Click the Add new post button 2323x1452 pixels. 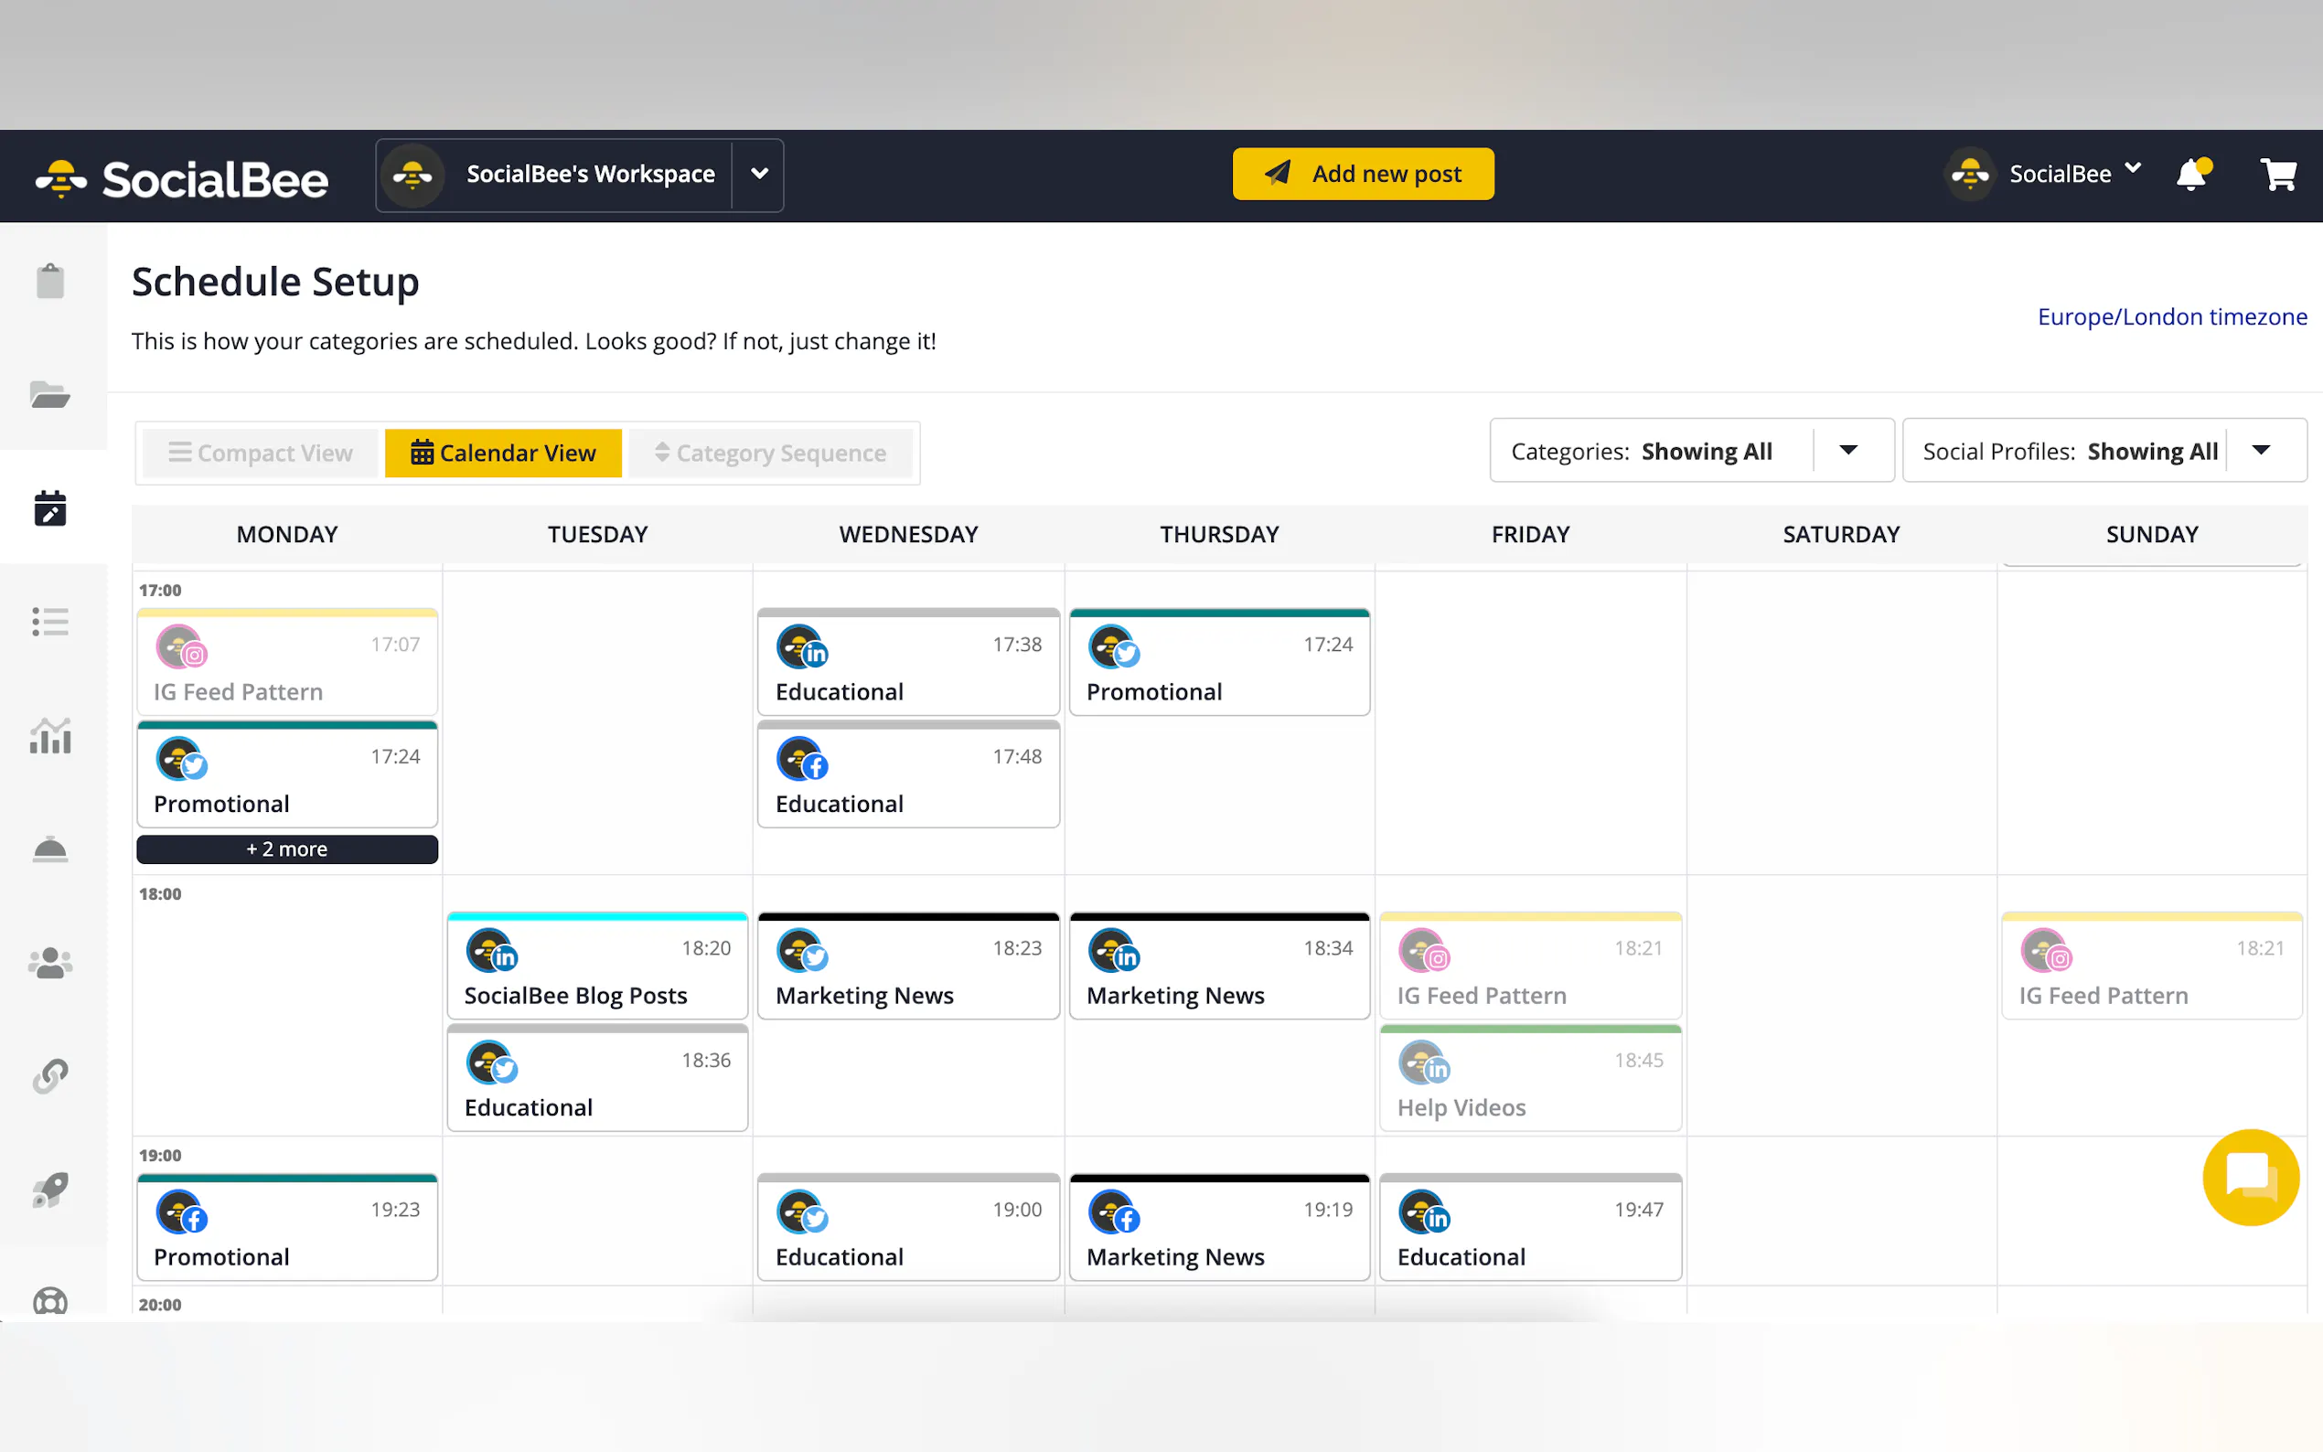tap(1363, 174)
